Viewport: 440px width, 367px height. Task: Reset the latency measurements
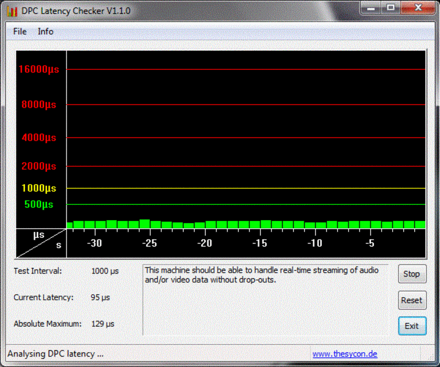[411, 300]
